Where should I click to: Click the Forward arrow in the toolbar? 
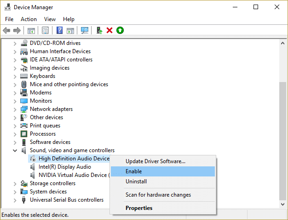[x=17, y=30]
